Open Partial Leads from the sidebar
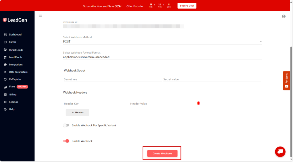Viewport: 293px width, 162px height. click(16, 50)
